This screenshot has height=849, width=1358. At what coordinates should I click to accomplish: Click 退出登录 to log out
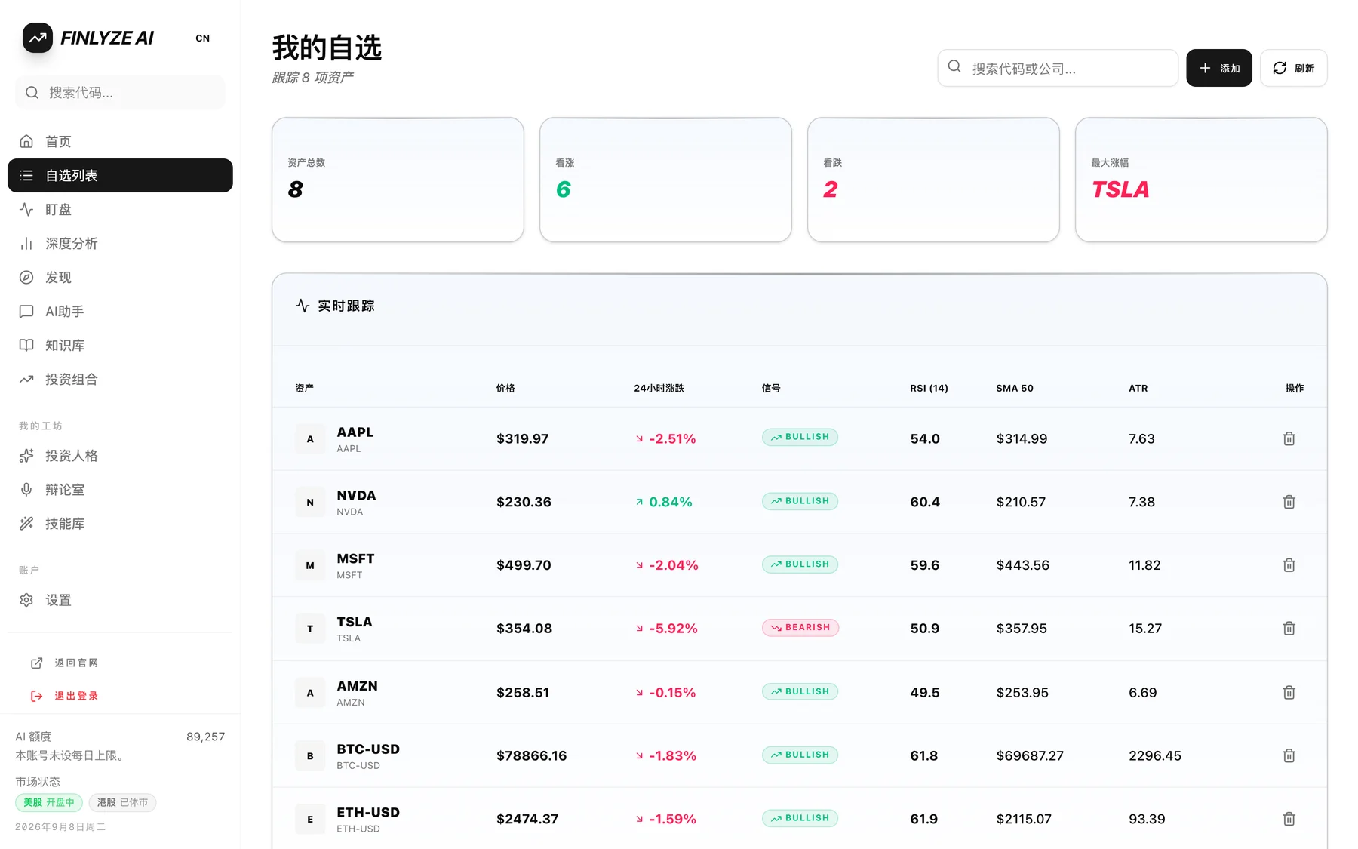[x=65, y=696]
